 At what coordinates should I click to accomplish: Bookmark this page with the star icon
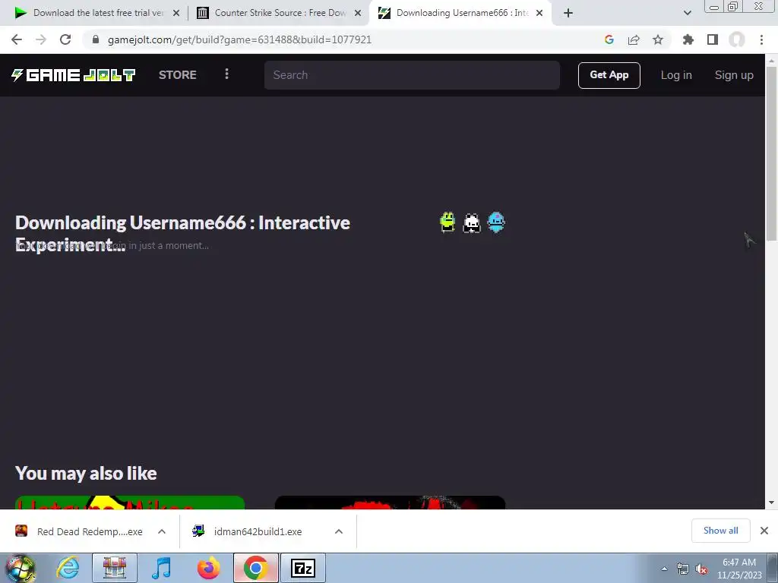pos(658,39)
